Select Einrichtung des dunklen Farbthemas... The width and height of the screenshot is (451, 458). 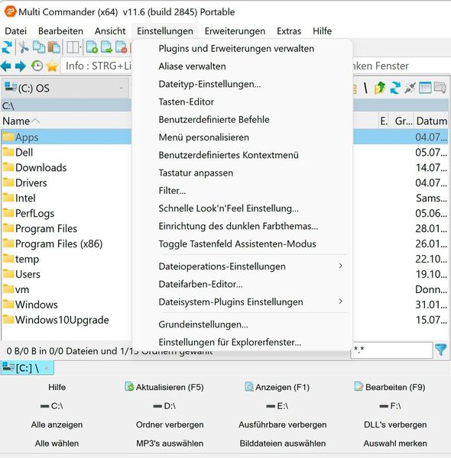(x=242, y=226)
